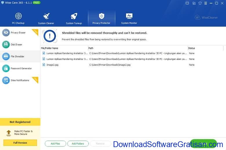Click the Wise Care 365 shield icon
The height and width of the screenshot is (150, 226).
(x=2, y=3)
